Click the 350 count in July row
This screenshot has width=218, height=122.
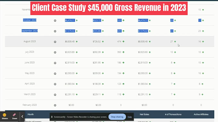click(119, 52)
